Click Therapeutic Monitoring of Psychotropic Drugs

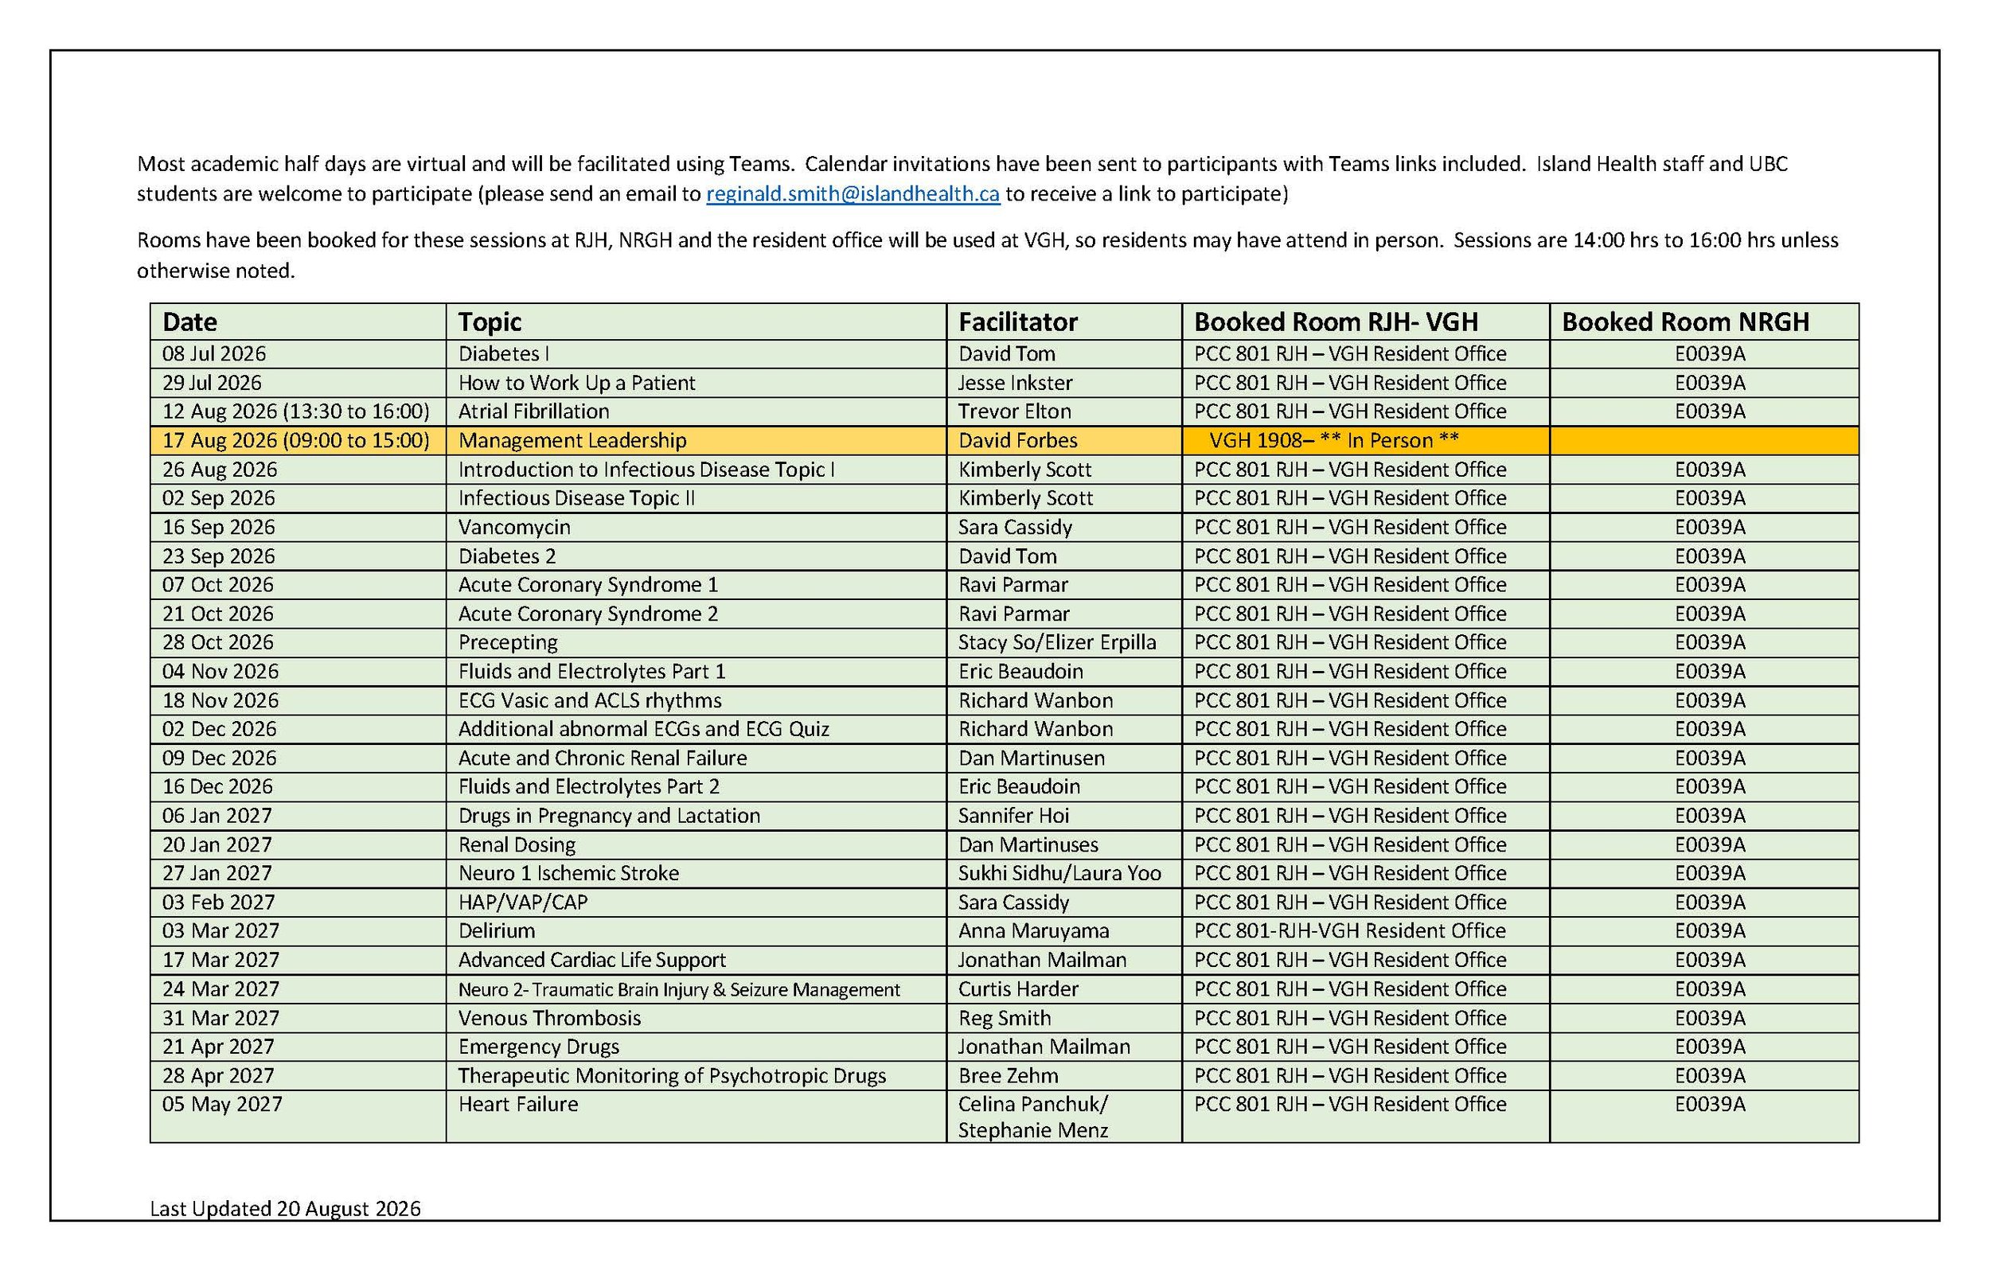tap(696, 1076)
